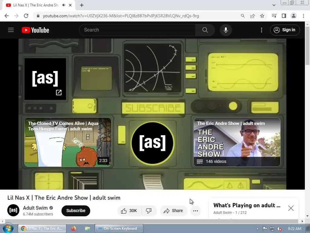This screenshot has width=310, height=233.
Task: Click the vertical scrollbar thumb
Action: (x=307, y=46)
